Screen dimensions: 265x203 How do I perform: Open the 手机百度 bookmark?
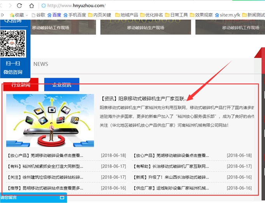75,15
